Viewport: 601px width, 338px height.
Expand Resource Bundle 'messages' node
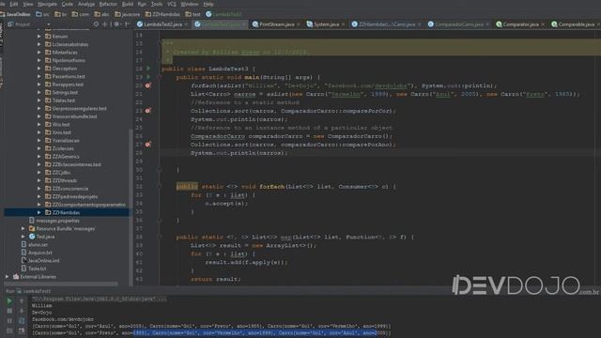click(23, 228)
